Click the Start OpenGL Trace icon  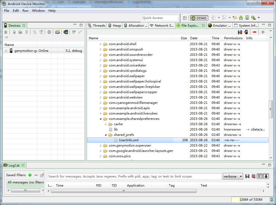pos(80,32)
